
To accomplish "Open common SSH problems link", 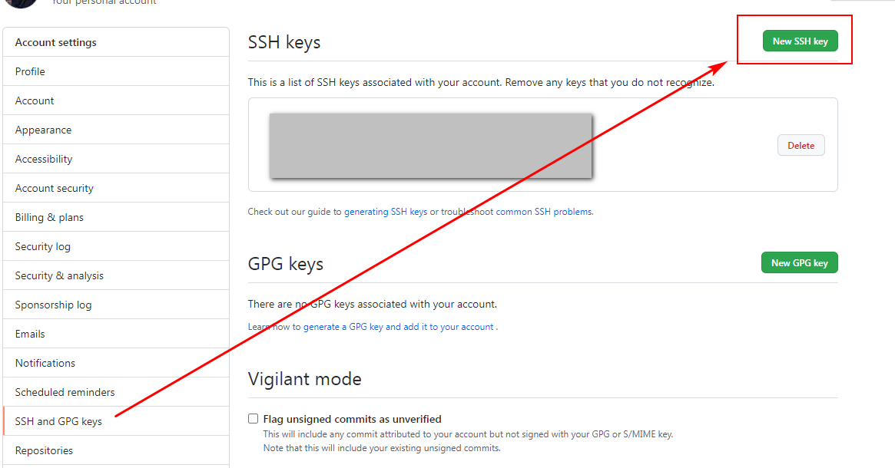I will 544,212.
